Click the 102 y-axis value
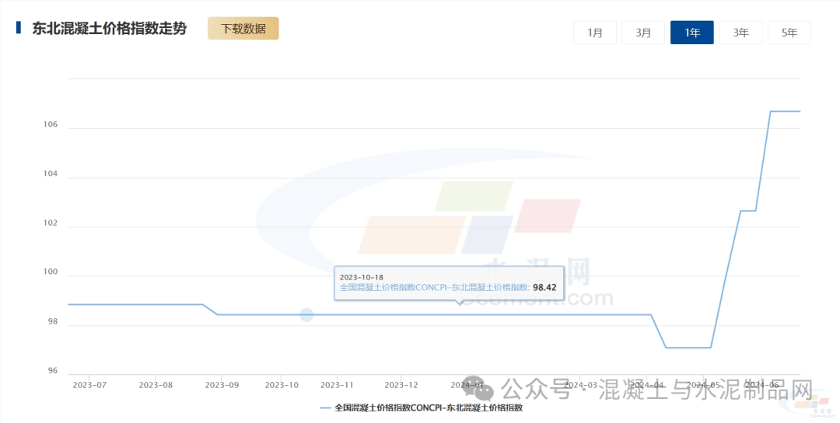Image resolution: width=840 pixels, height=423 pixels. point(51,223)
